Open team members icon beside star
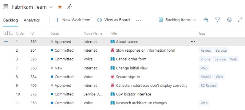This screenshot has width=245, height=110. pos(70,7)
